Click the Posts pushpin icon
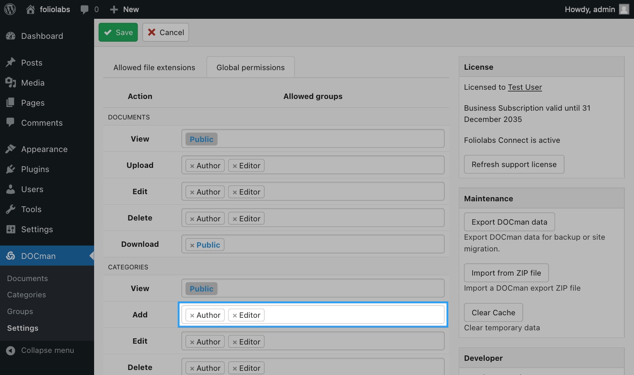Screen dimensions: 634x375 pyautogui.click(x=11, y=63)
